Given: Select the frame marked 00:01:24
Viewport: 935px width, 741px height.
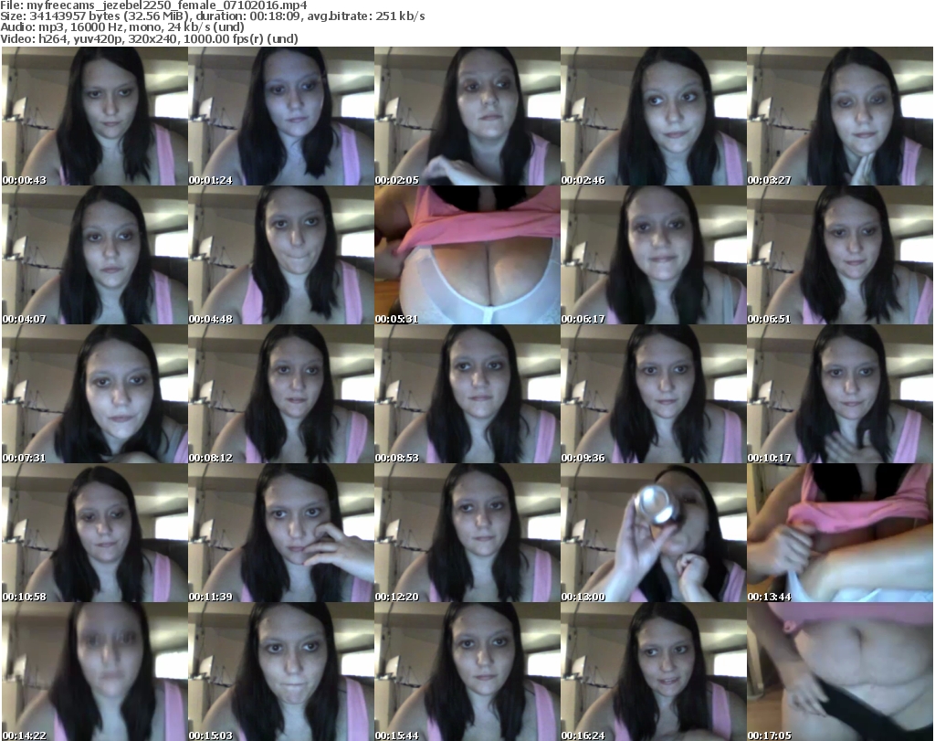Looking at the screenshot, I should (280, 116).
